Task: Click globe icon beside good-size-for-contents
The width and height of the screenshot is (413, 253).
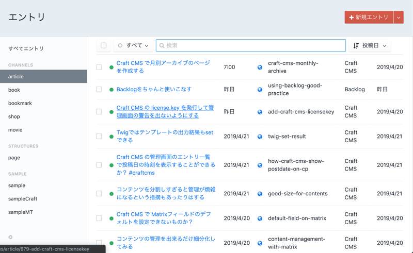Action: (260, 194)
